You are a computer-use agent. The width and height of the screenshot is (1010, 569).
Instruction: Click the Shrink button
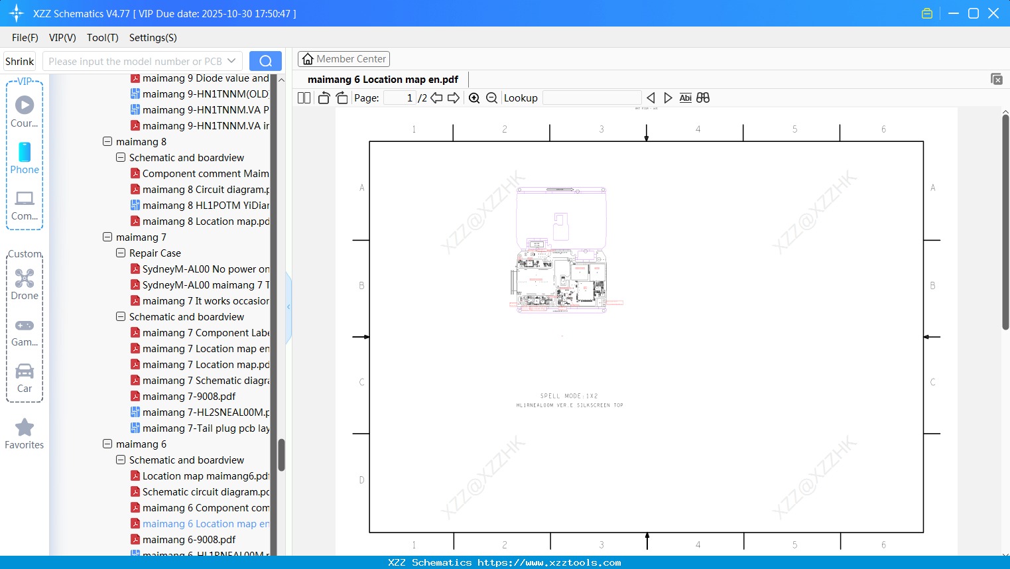click(20, 61)
